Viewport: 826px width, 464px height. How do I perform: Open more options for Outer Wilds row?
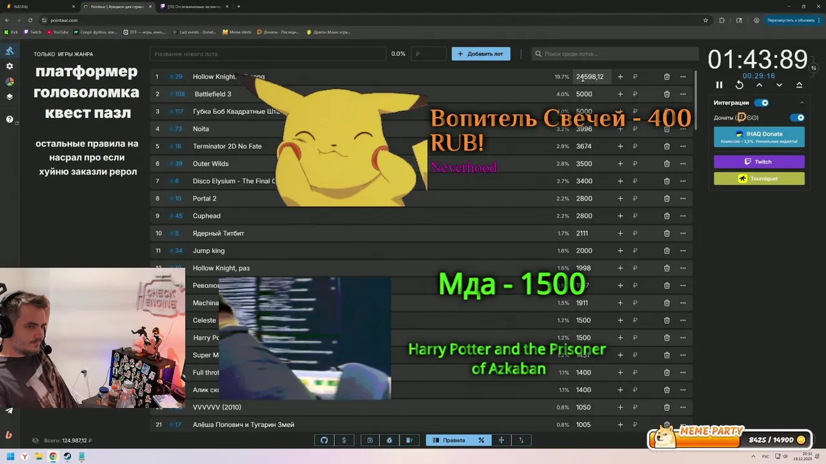tap(683, 164)
